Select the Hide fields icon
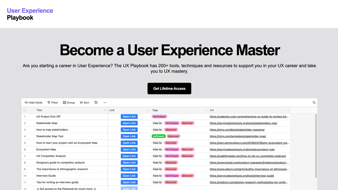Image resolution: width=338 pixels, height=190 pixels. (x=26, y=102)
